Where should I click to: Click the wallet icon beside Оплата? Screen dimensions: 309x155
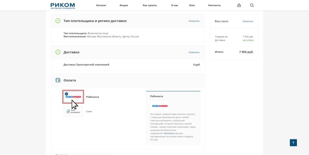[58, 80]
